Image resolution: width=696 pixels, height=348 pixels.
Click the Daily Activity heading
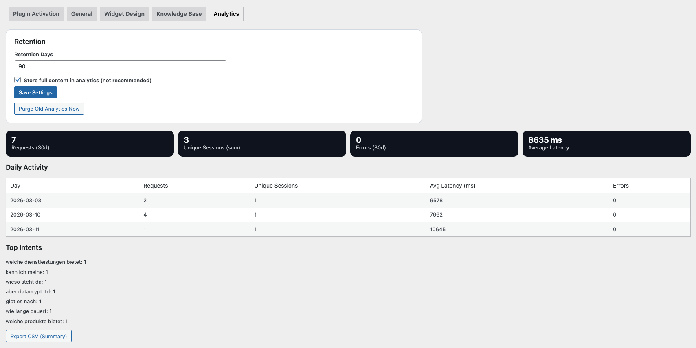(x=27, y=167)
